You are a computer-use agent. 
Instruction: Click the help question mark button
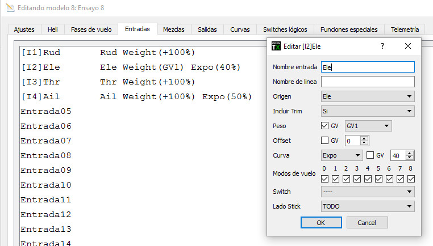coord(382,46)
